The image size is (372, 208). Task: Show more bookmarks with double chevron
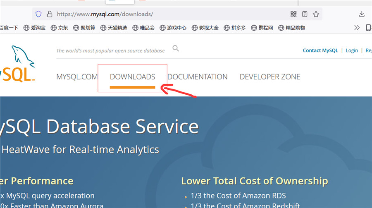[x=357, y=28]
